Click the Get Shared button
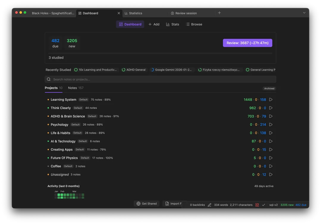This screenshot has width=321, height=224. [x=147, y=204]
